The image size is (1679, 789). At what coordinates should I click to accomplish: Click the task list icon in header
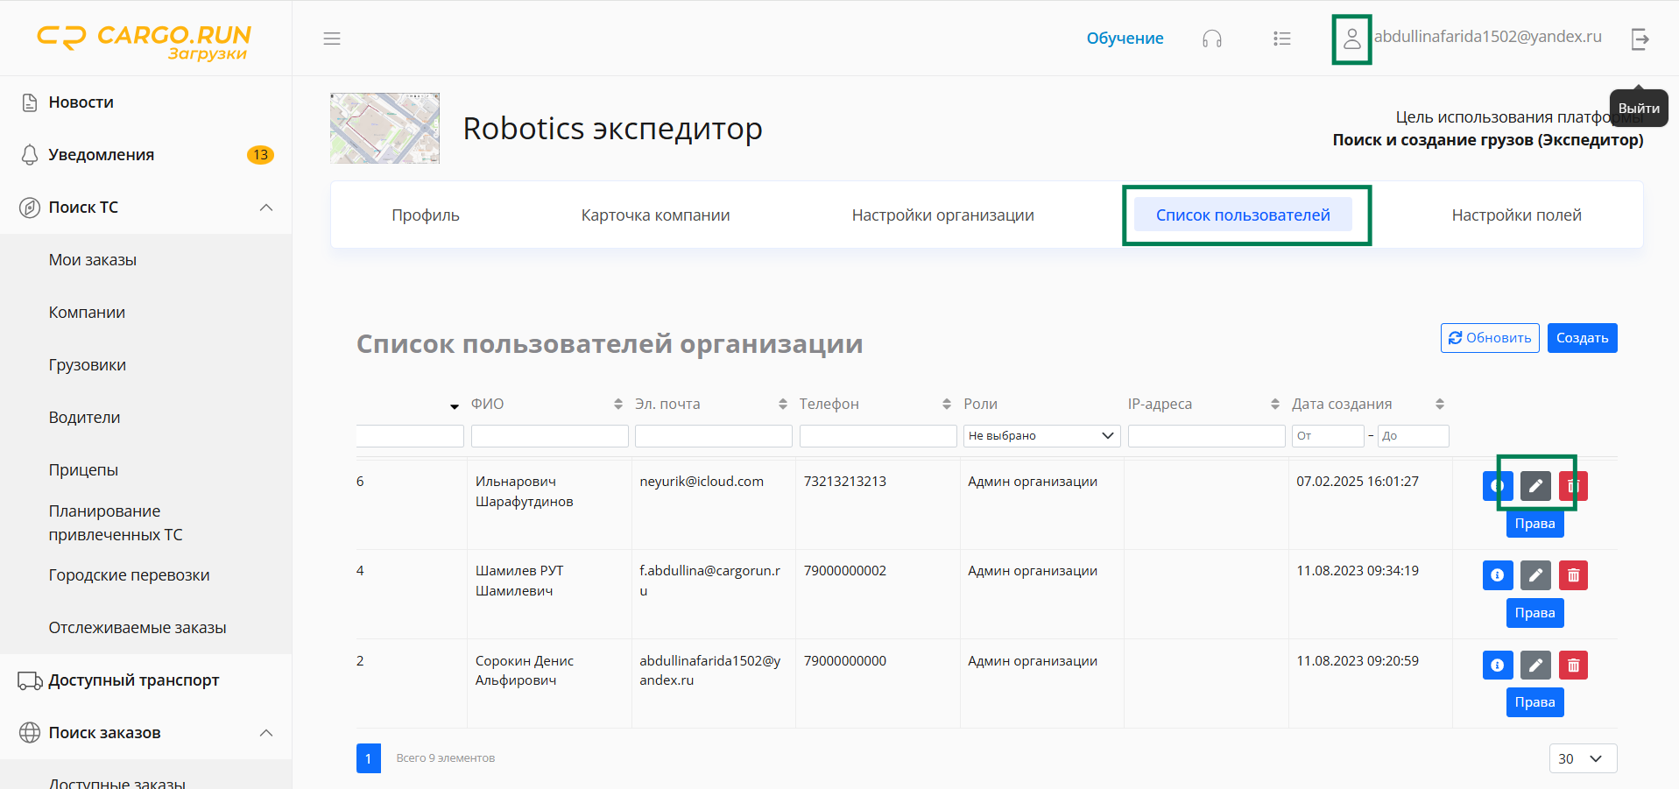coord(1281,39)
